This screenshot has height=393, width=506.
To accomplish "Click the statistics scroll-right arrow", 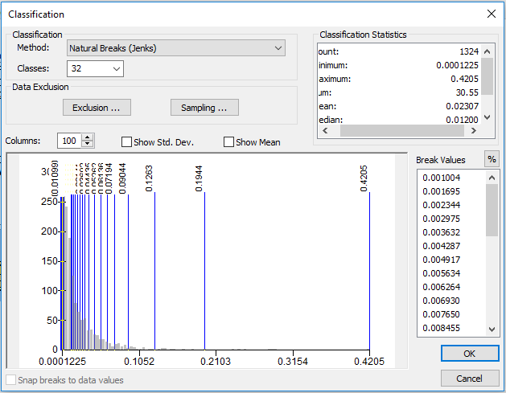I will point(473,130).
